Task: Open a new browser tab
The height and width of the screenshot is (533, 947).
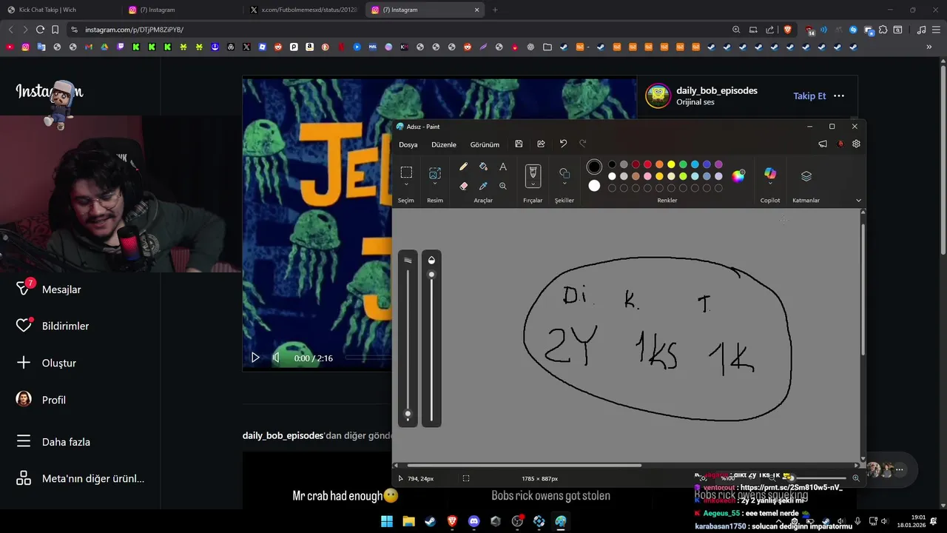Action: pos(495,10)
